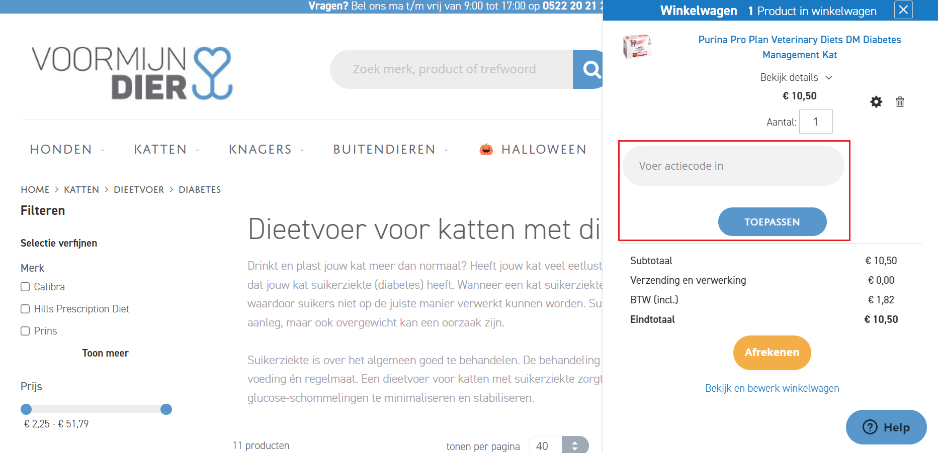Open product settings via gear icon
938x453 pixels.
click(x=876, y=102)
